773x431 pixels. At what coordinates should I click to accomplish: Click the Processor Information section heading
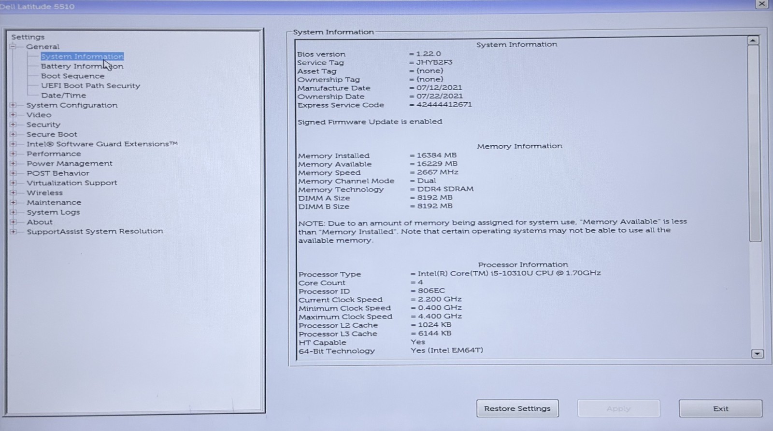523,264
